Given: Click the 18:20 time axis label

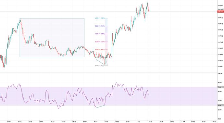Looking at the screenshot, I should pyautogui.click(x=9, y=122).
